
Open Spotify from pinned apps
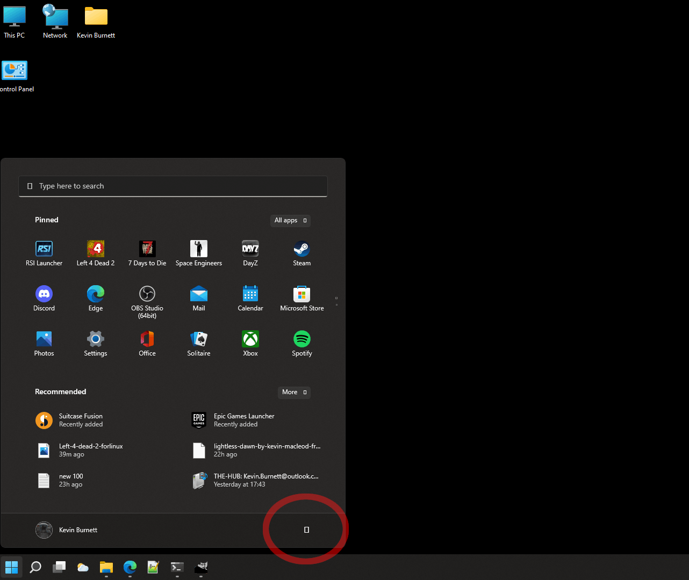302,339
